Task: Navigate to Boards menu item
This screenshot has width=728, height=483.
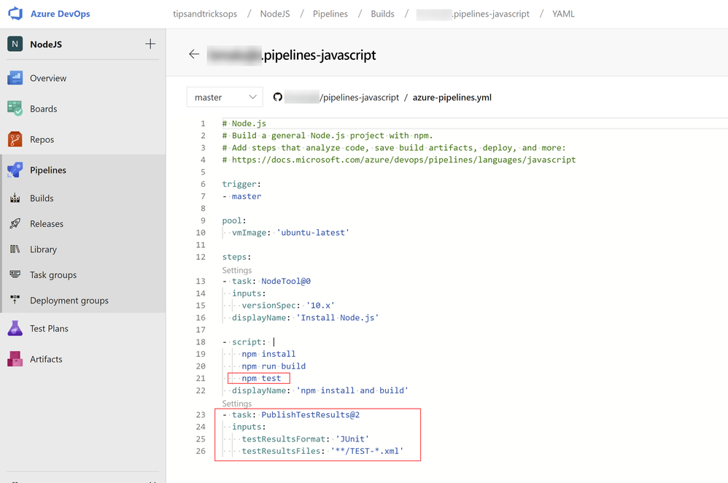Action: [x=44, y=109]
